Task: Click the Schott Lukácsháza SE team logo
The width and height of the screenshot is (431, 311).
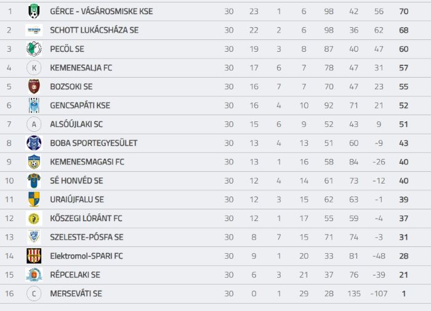Action: click(34, 30)
